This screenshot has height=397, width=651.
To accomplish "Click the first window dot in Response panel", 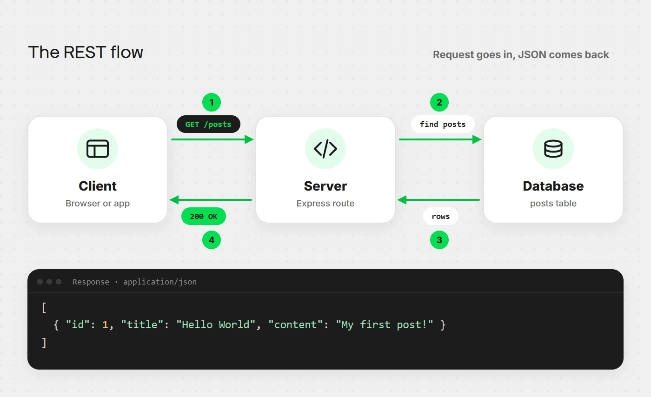I will pos(40,282).
